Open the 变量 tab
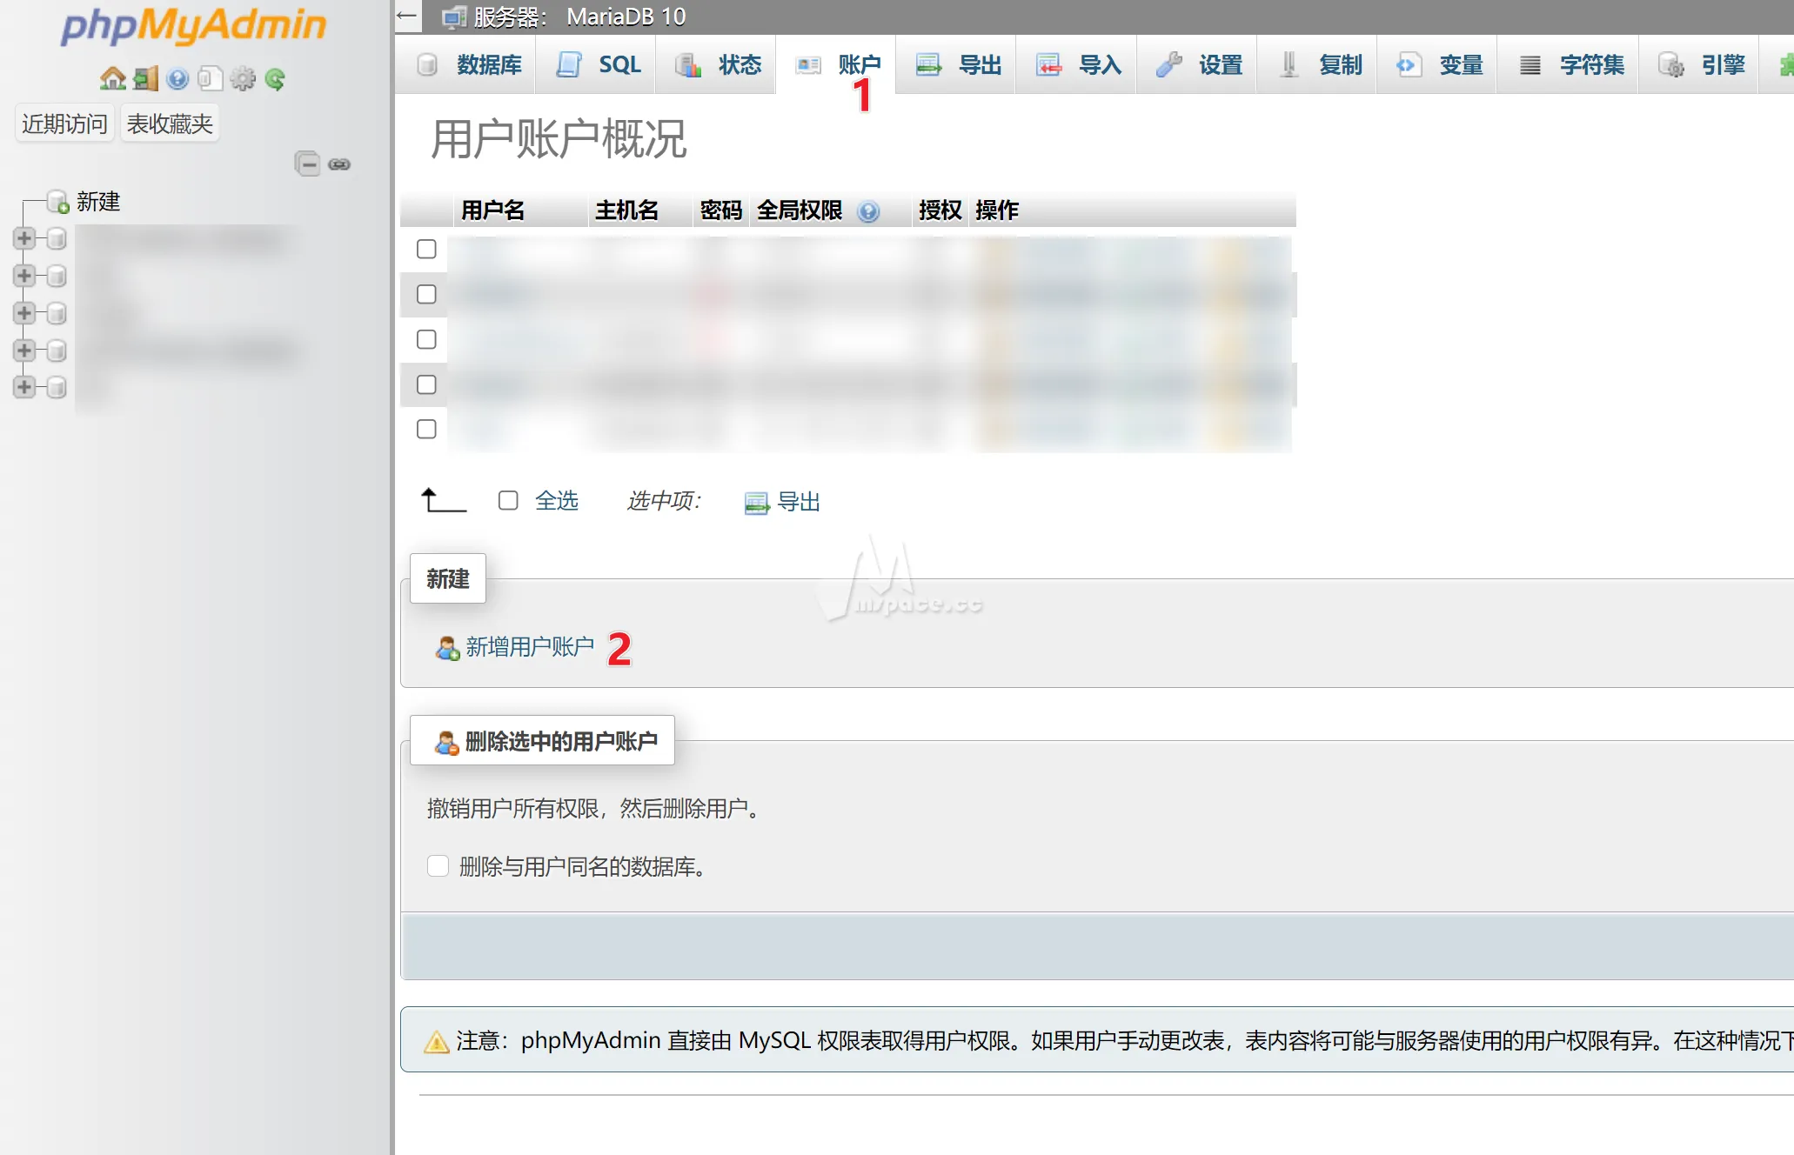 1439,65
